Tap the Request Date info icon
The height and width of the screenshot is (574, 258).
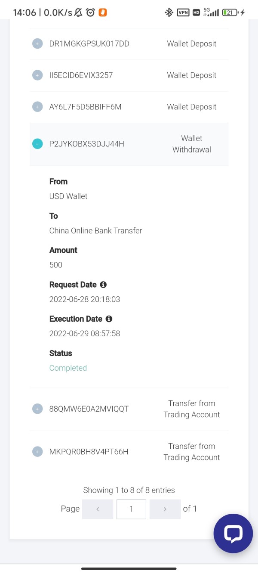click(103, 285)
